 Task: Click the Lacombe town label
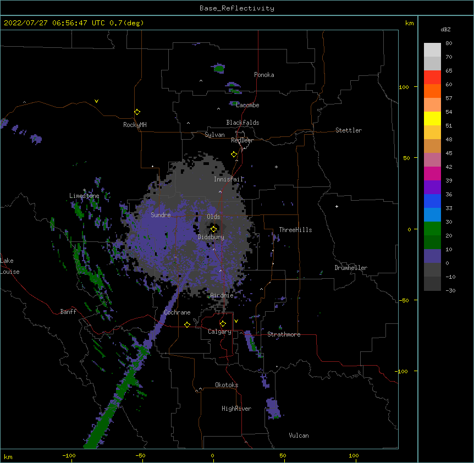coord(247,105)
